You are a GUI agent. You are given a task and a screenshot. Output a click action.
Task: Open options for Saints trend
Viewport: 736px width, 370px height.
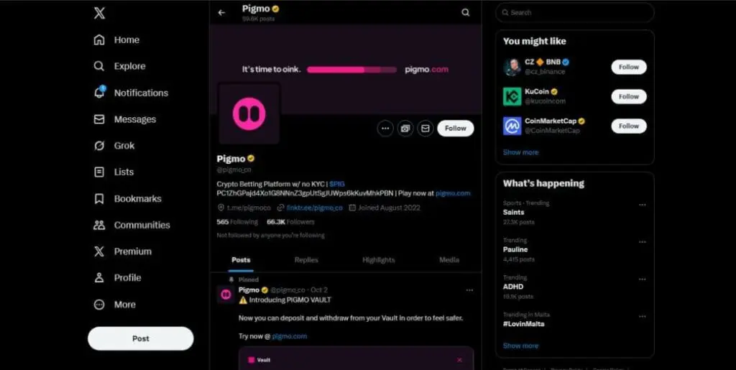(642, 205)
